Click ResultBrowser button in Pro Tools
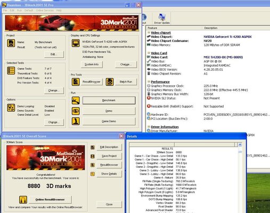This screenshot has height=213, width=270. point(92,82)
